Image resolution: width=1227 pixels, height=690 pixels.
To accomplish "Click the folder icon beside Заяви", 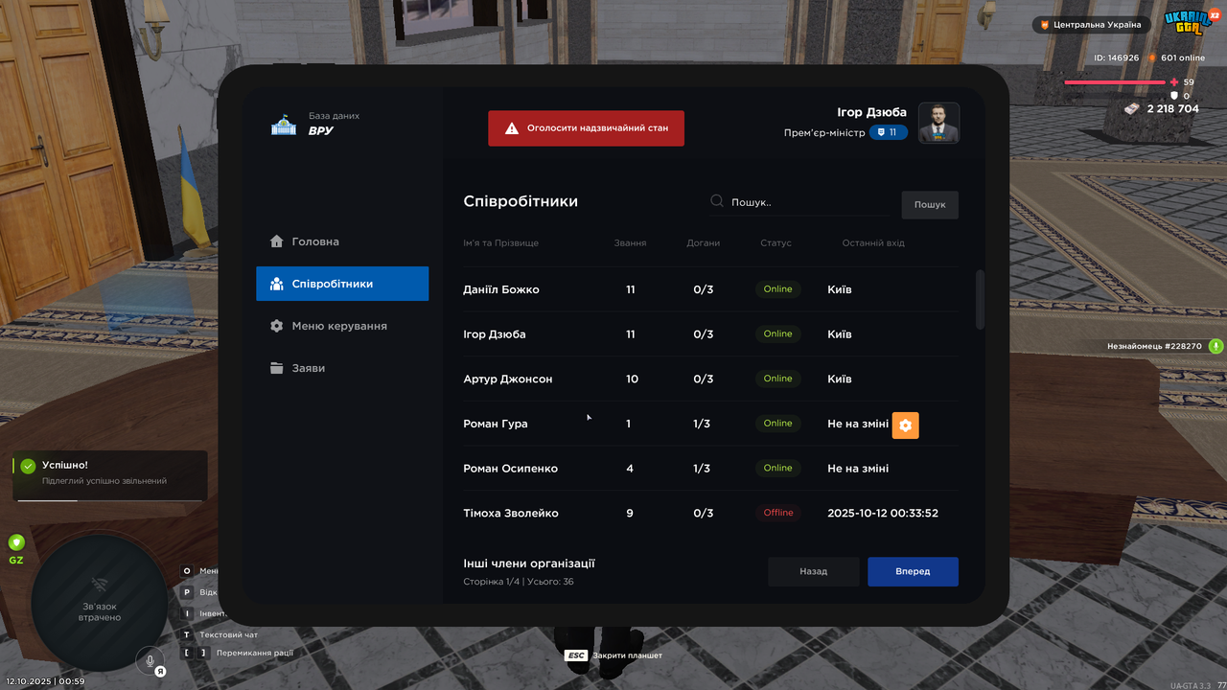I will (277, 368).
